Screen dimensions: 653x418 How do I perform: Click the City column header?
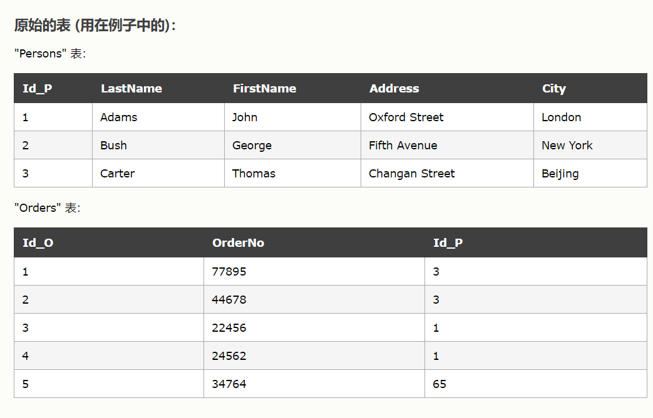[x=554, y=89]
